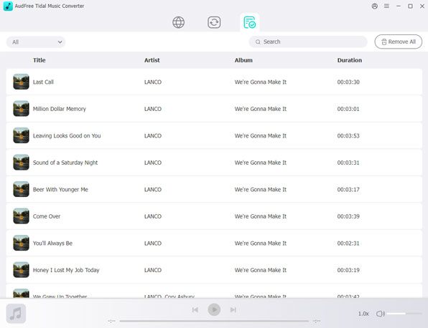The image size is (428, 328).
Task: Adjust the volume slider
Action: click(x=404, y=314)
